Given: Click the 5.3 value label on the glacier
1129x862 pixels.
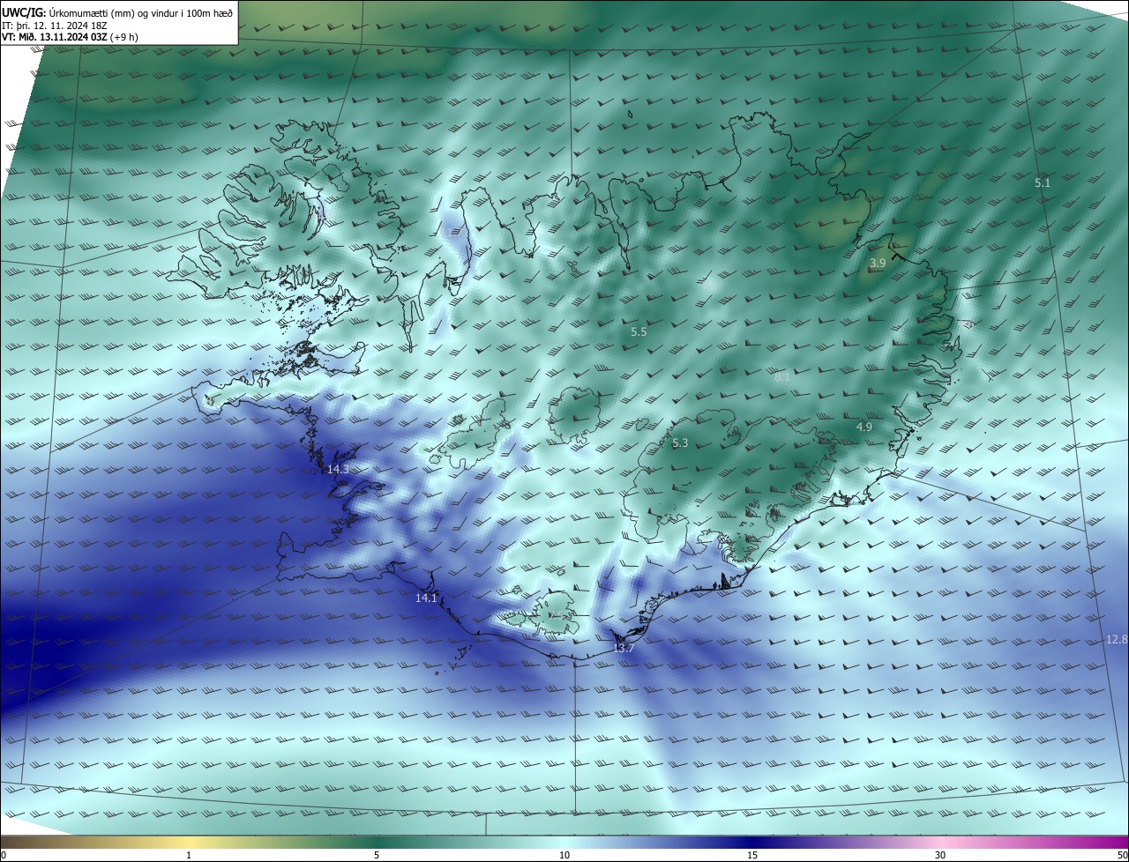Looking at the screenshot, I should [680, 443].
